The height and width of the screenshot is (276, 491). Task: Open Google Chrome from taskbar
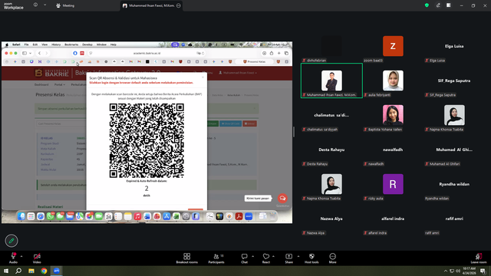pyautogui.click(x=44, y=271)
